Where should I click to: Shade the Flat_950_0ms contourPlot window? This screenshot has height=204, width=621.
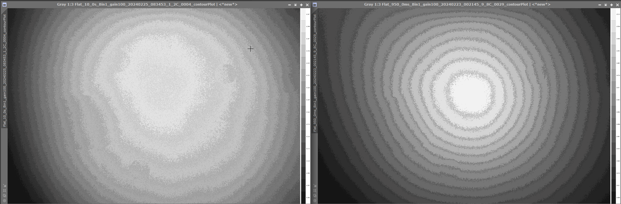point(606,5)
